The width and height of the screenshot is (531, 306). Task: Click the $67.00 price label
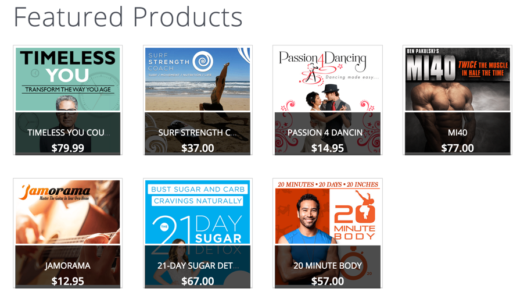pos(198,281)
